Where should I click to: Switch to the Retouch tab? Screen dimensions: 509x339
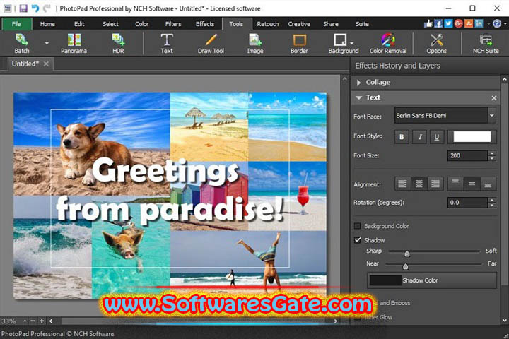(x=268, y=24)
